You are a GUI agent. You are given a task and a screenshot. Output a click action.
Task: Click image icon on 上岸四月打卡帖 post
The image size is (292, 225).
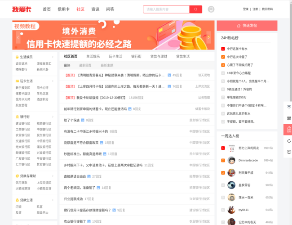click(169, 86)
